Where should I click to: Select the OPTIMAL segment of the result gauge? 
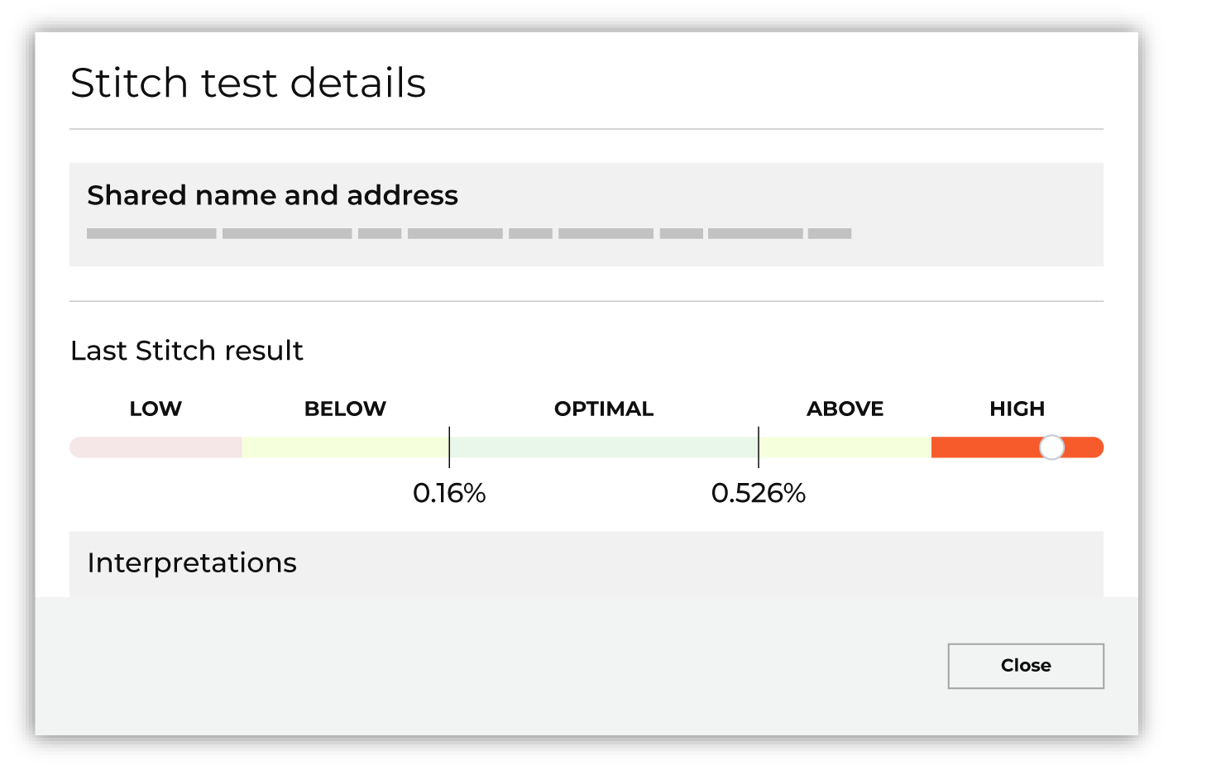click(x=603, y=447)
